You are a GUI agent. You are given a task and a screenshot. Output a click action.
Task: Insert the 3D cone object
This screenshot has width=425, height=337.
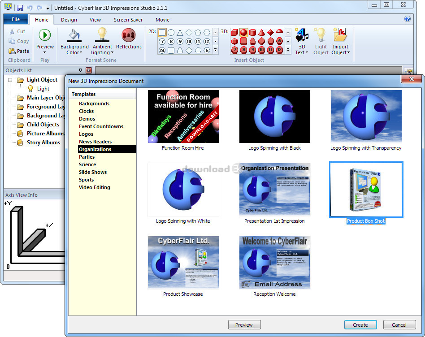(261, 33)
